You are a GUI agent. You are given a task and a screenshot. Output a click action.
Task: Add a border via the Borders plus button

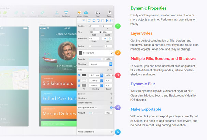(111, 93)
